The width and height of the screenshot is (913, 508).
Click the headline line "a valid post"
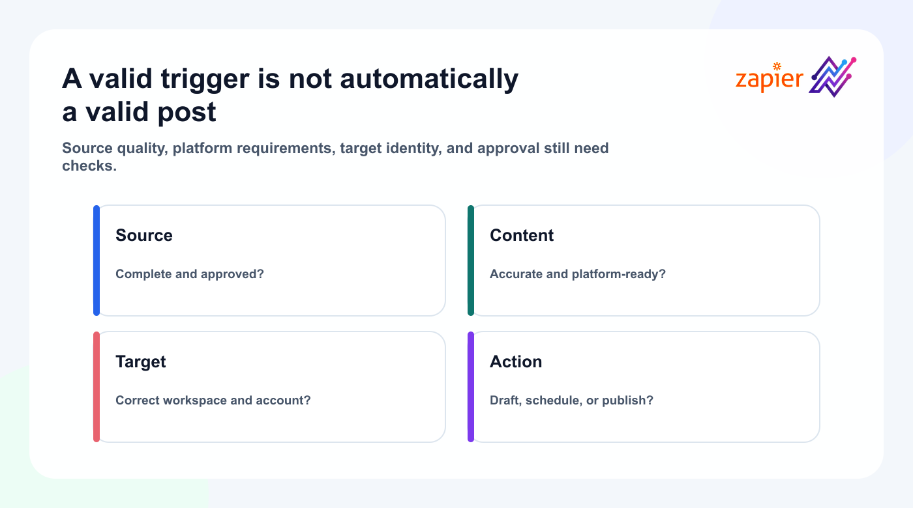(x=139, y=112)
